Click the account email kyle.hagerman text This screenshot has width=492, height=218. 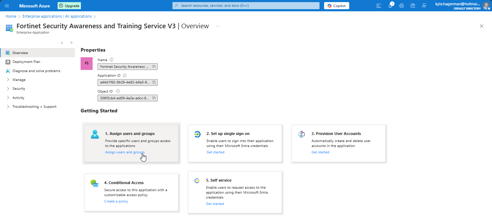(458, 4)
